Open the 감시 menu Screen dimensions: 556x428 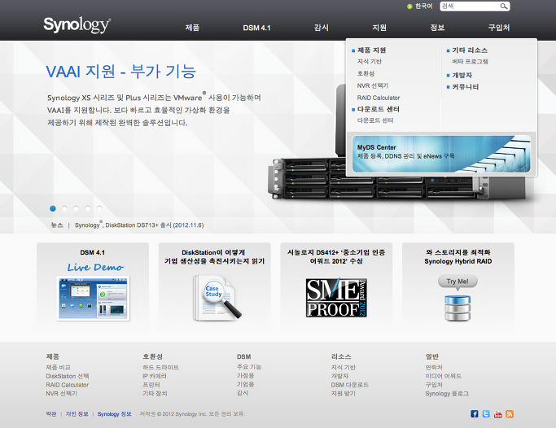322,28
